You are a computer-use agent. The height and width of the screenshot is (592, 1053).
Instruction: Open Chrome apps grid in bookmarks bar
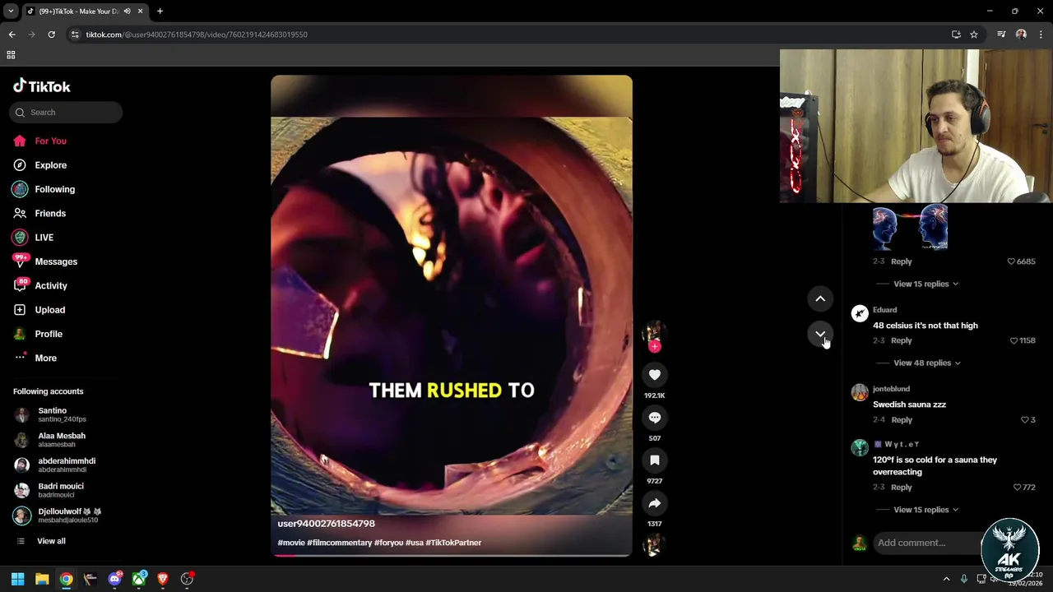11,55
